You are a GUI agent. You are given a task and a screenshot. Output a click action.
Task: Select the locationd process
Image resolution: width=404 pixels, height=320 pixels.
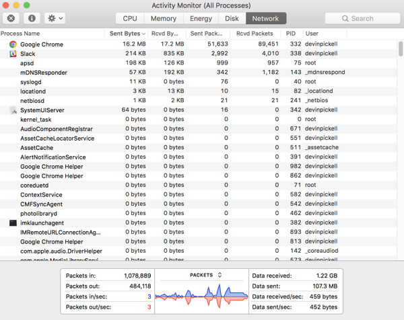(33, 91)
